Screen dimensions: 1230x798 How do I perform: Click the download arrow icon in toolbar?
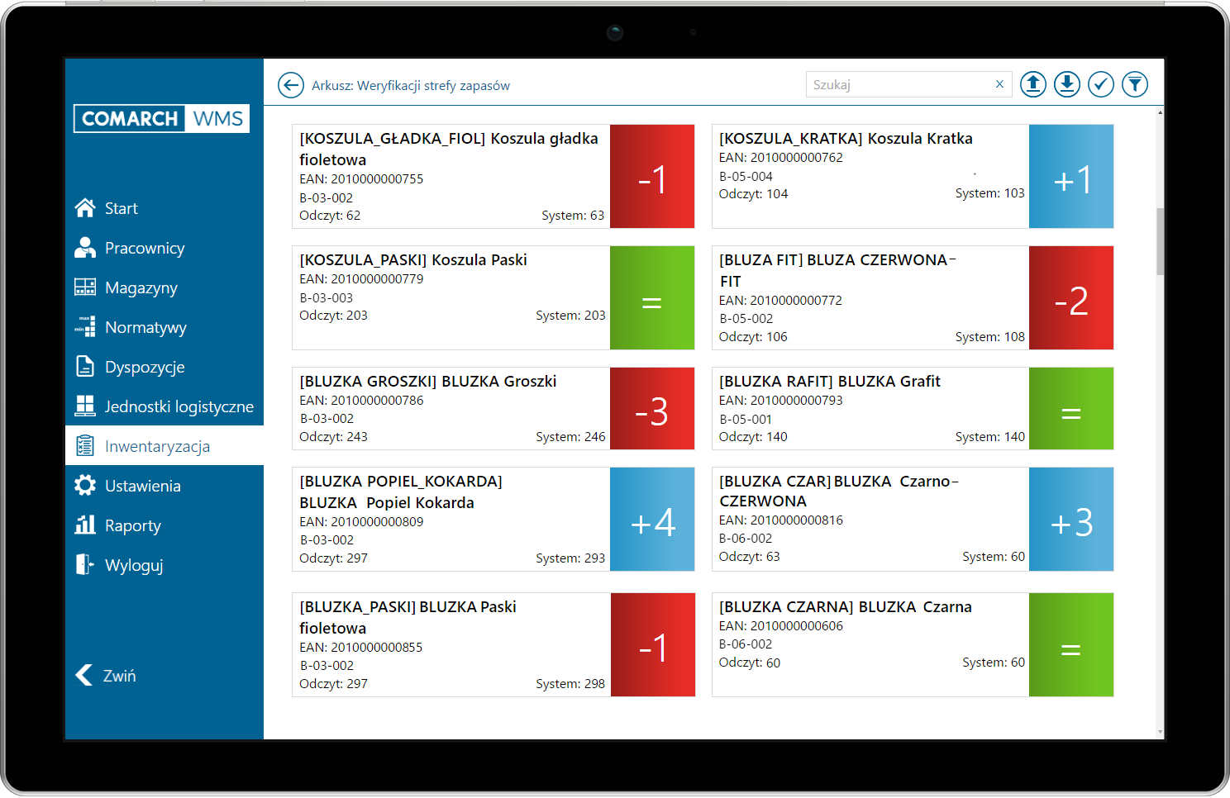pos(1066,84)
